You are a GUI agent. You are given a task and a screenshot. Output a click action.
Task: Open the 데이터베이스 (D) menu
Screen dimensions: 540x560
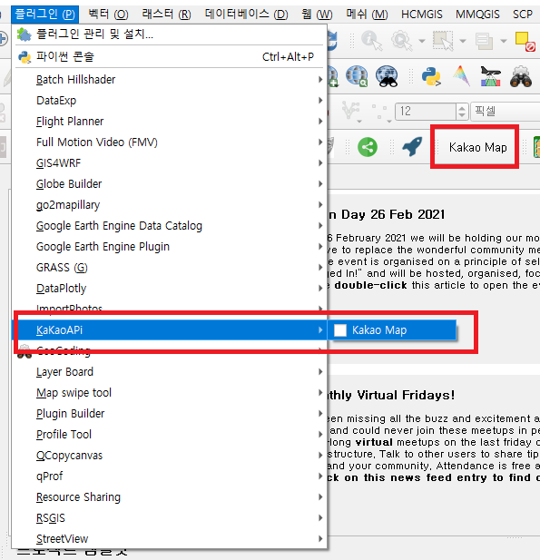coord(247,15)
